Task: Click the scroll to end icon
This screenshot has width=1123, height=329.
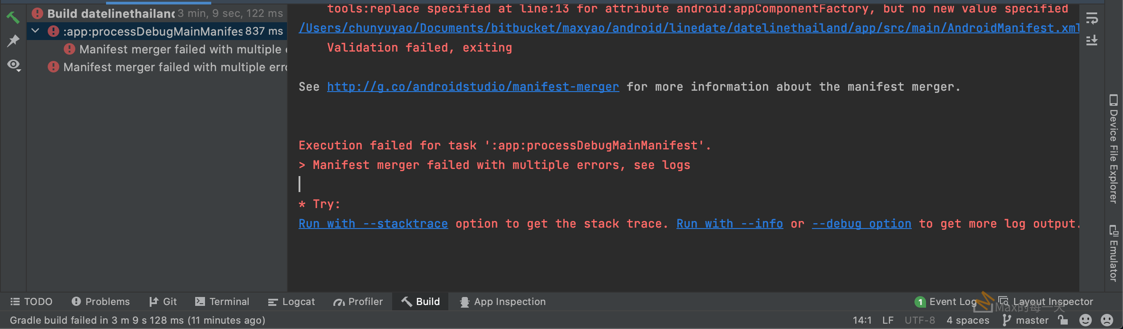Action: (x=1092, y=40)
